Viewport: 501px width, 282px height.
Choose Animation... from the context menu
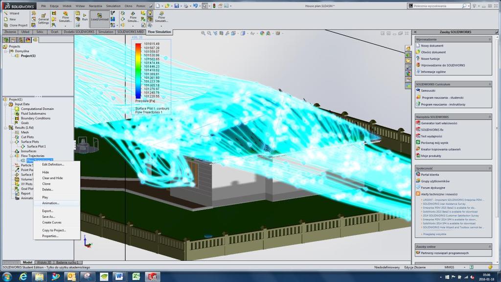pos(50,203)
